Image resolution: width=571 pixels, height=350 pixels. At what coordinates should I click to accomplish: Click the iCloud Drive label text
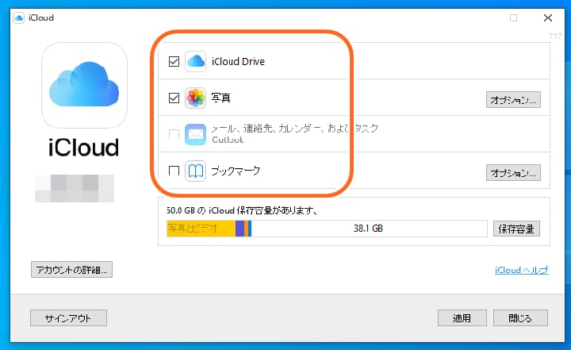coord(238,62)
